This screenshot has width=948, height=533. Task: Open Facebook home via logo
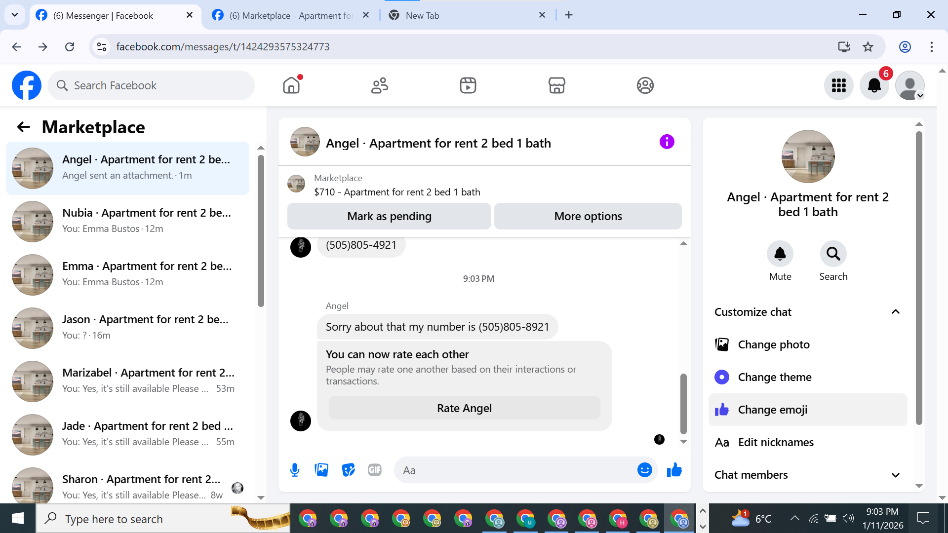click(x=27, y=85)
